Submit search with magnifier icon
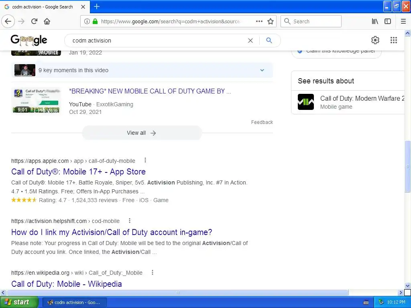Image resolution: width=411 pixels, height=308 pixels. [269, 41]
